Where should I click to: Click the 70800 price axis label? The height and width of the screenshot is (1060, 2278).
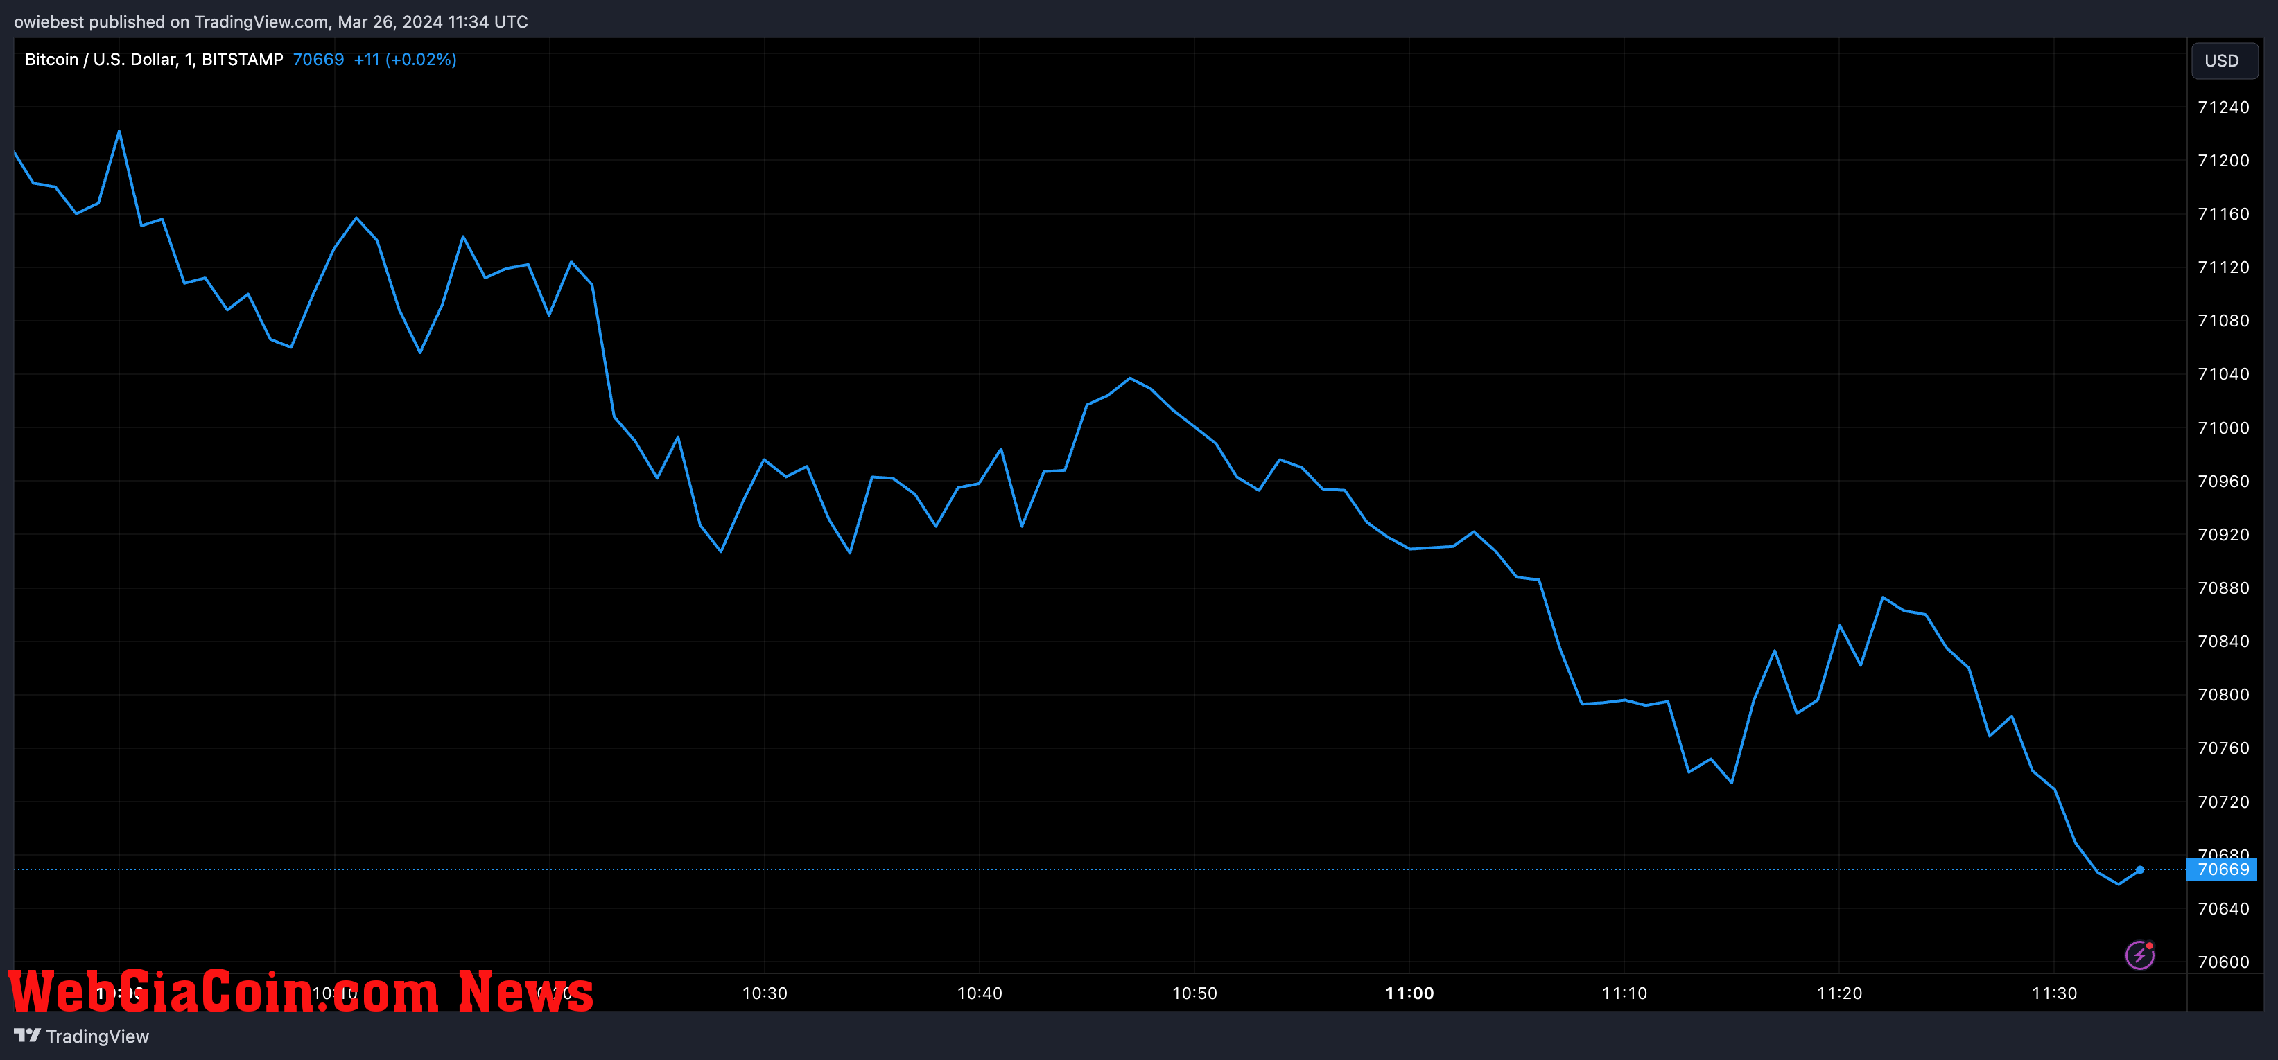click(2223, 695)
